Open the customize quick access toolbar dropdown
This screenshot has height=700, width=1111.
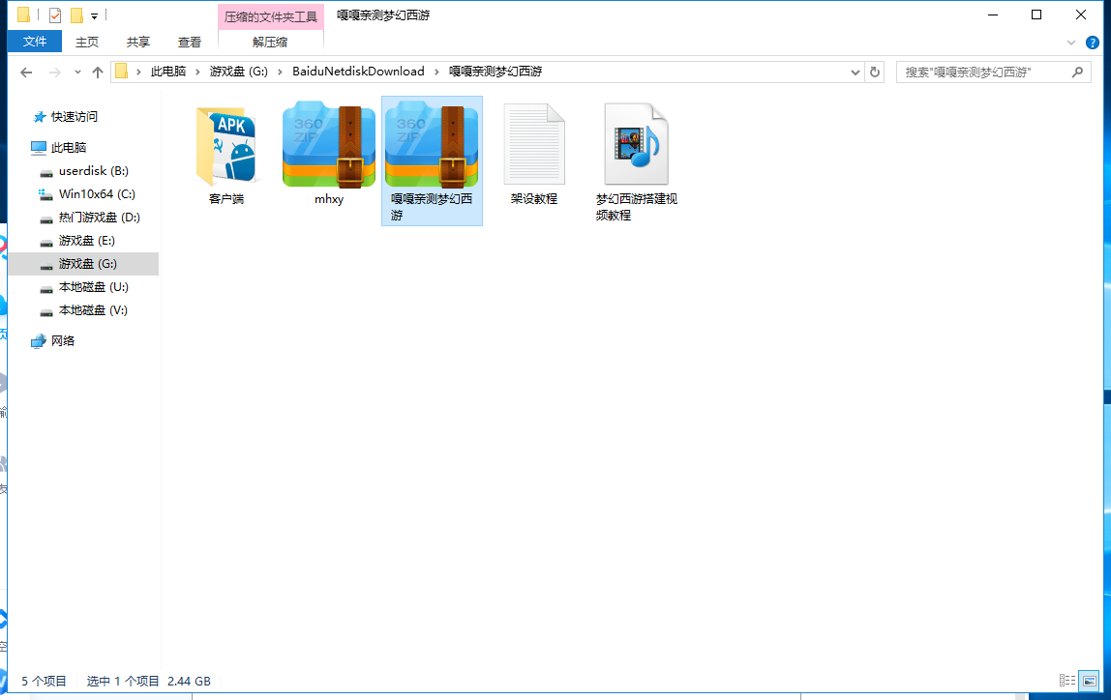point(94,15)
